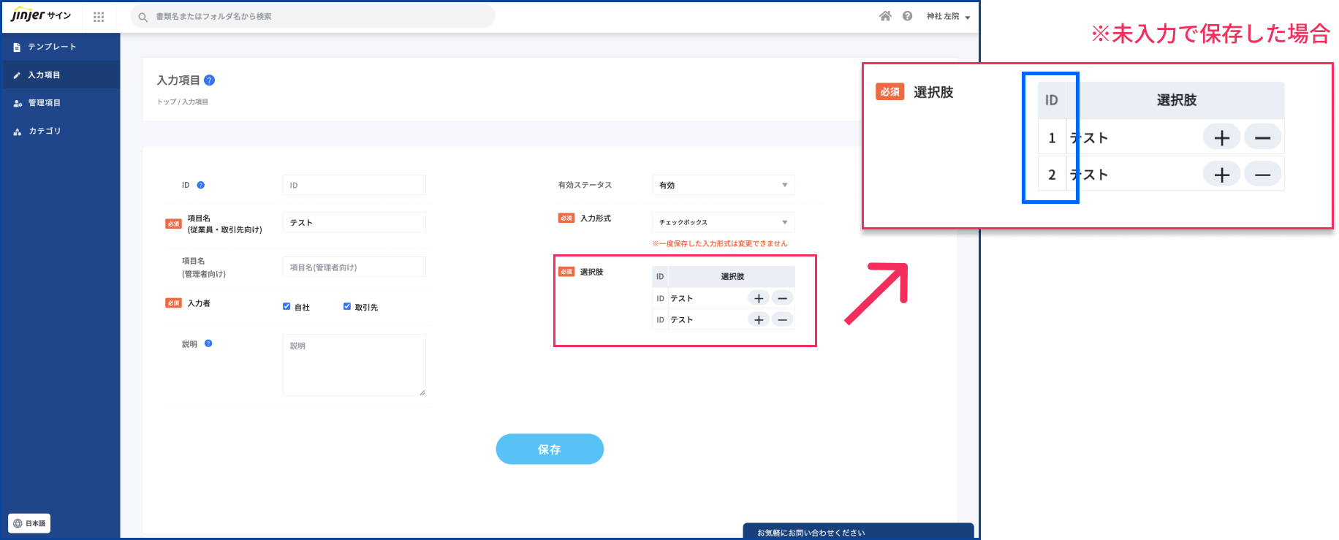Click the 説明 text area
The image size is (1339, 540).
pos(354,365)
